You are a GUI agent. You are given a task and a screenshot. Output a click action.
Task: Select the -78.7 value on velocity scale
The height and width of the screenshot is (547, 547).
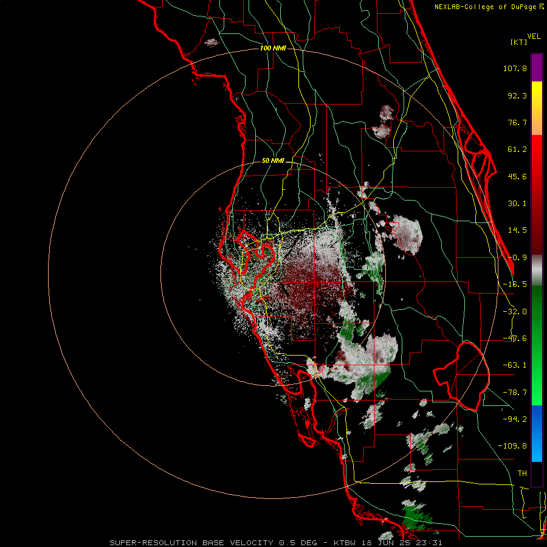tap(515, 393)
